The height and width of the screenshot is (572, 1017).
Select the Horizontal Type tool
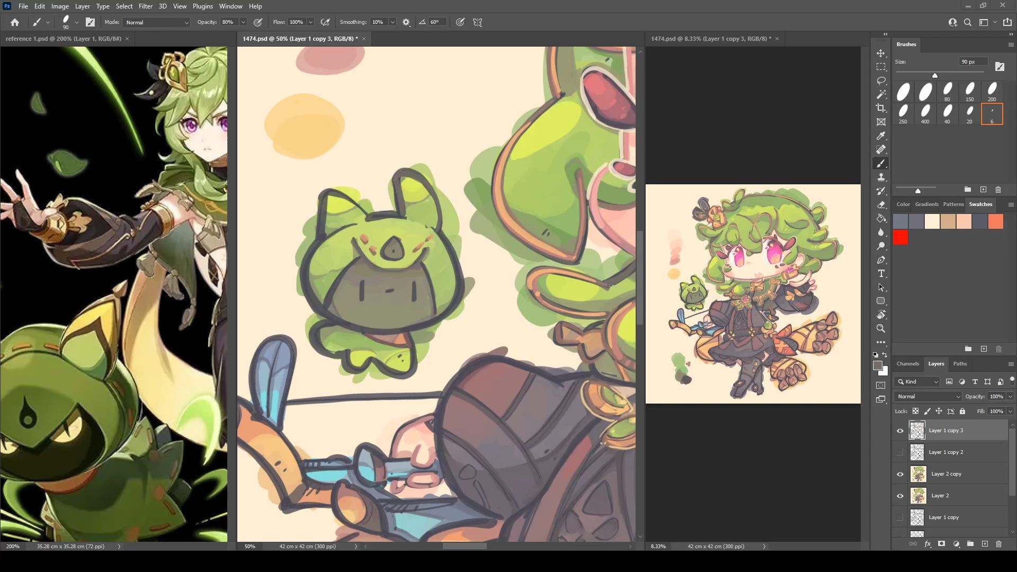click(881, 273)
